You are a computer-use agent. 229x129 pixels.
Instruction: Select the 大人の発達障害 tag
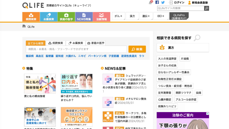click(167, 59)
